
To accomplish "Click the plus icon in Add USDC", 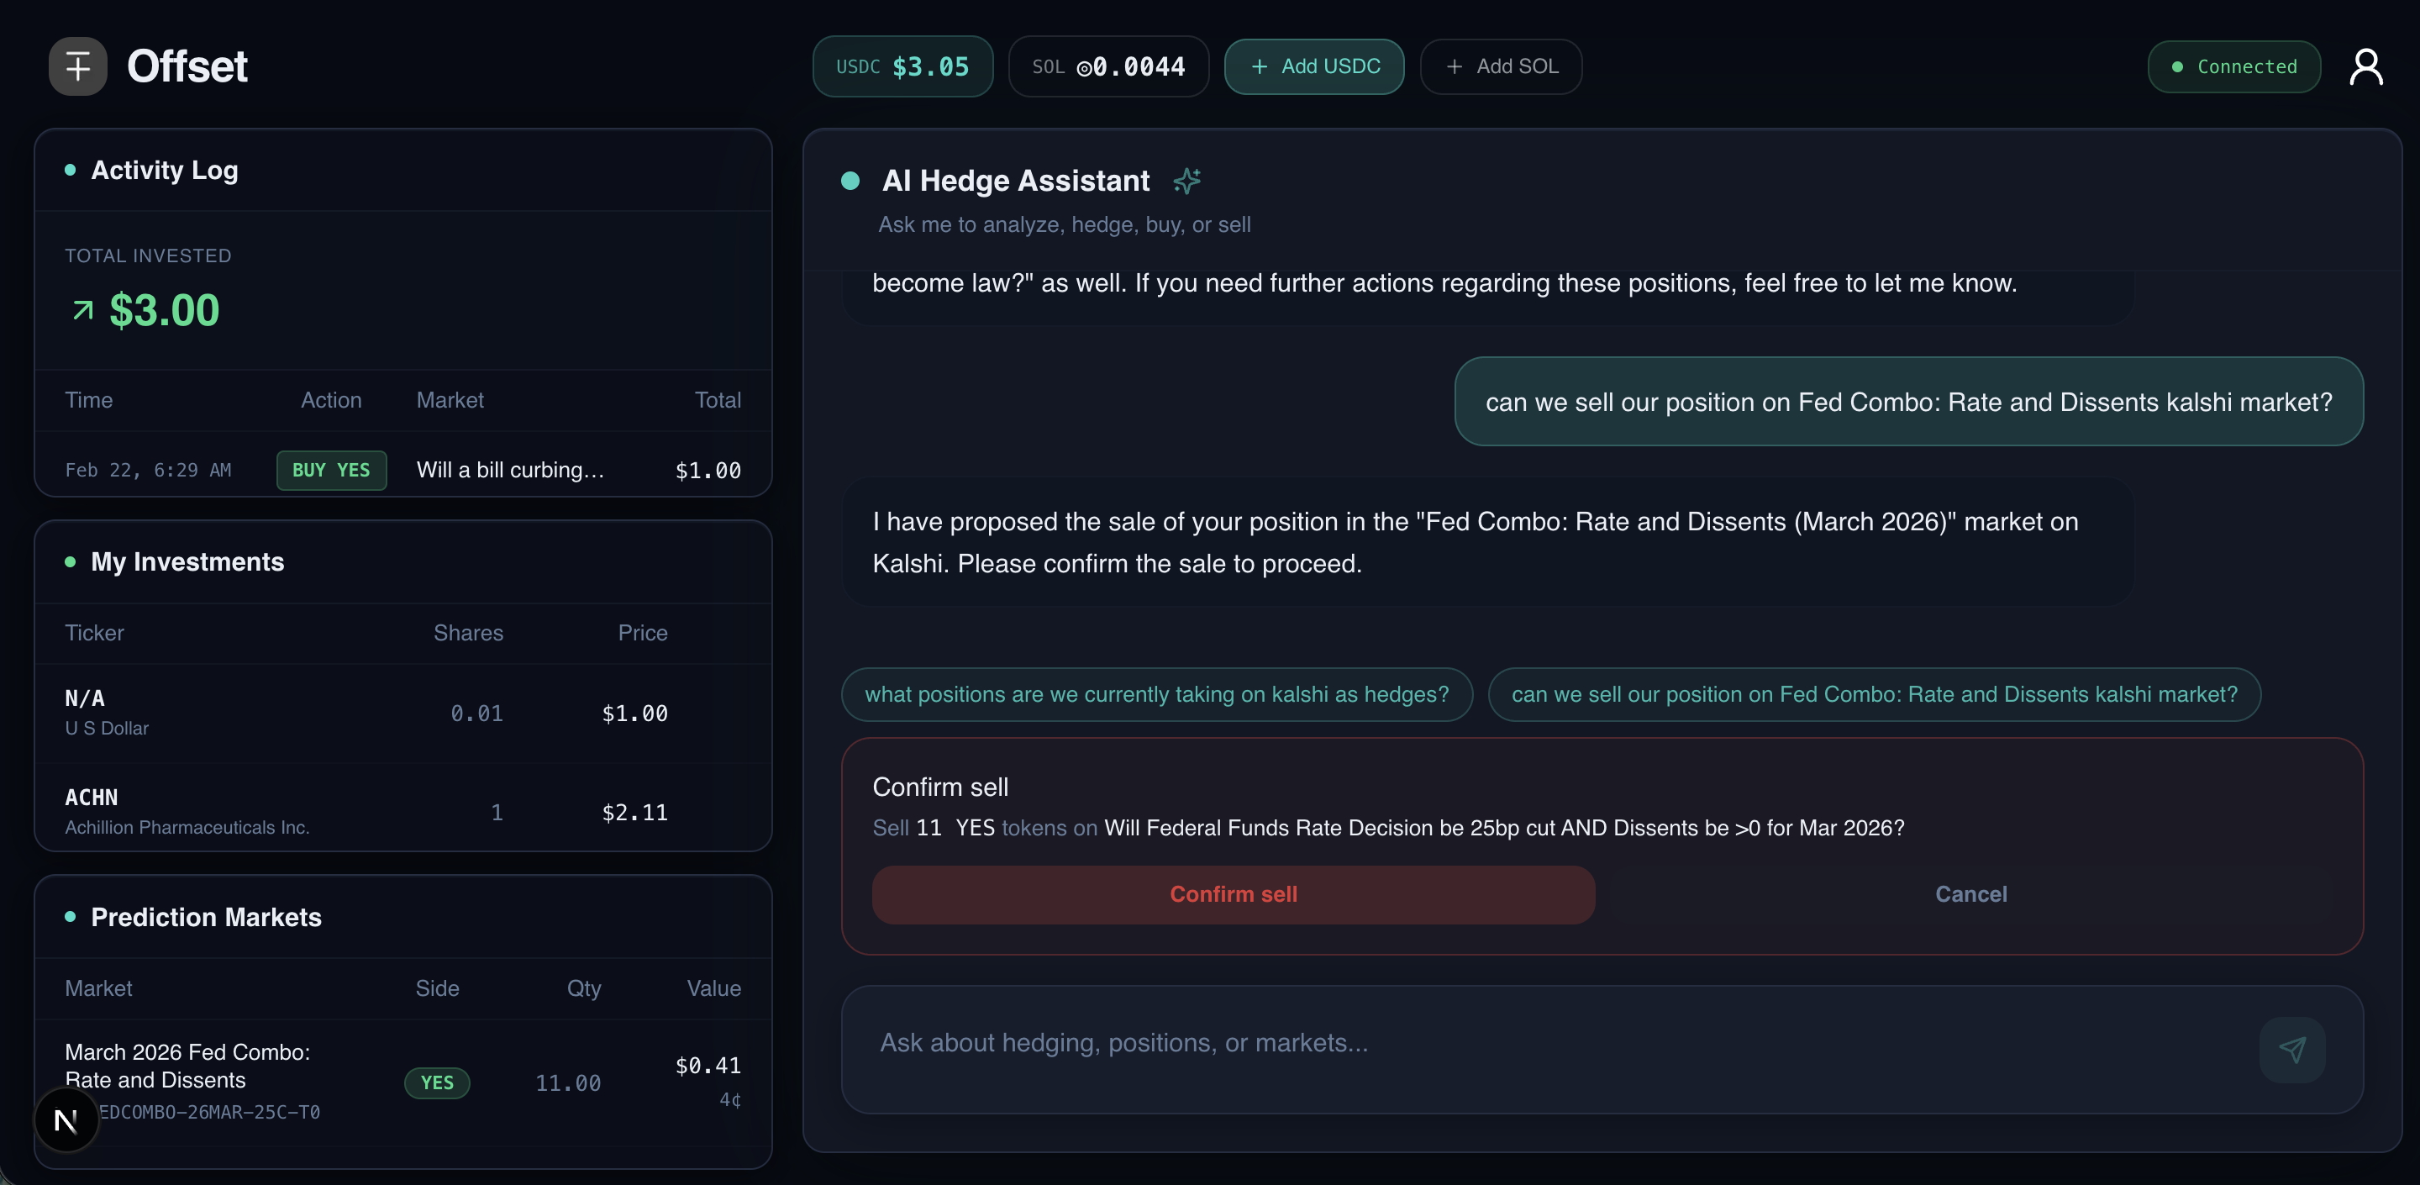I will tap(1259, 66).
